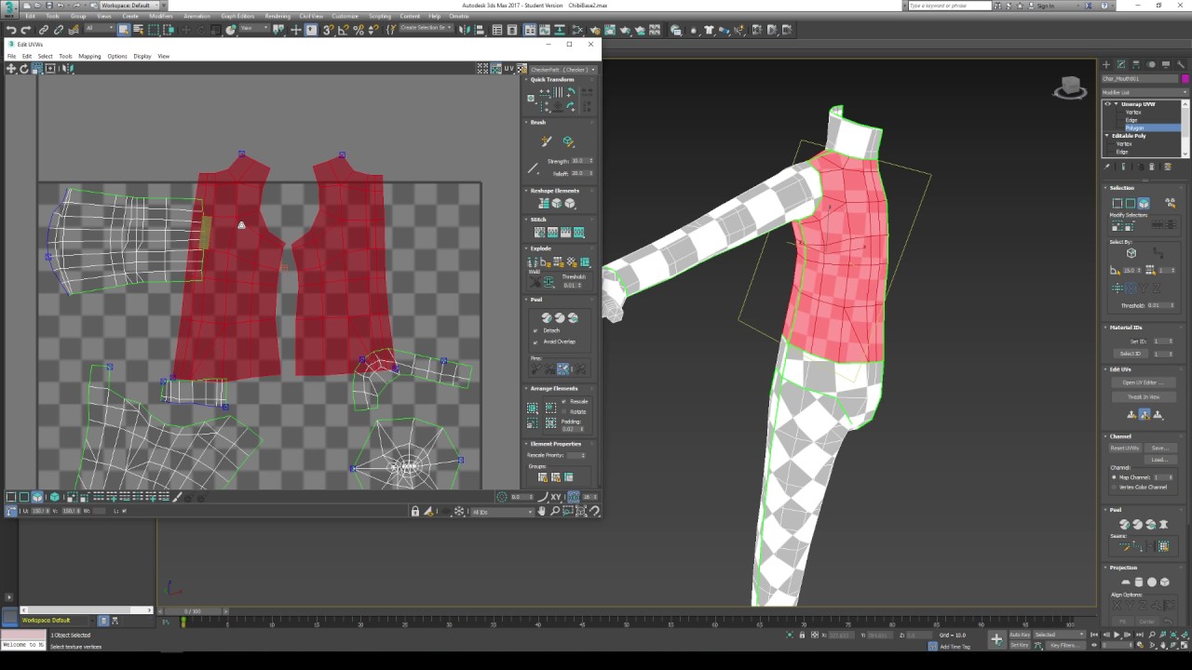
Task: Click the Redo arrow in main toolbar
Action: tap(26, 30)
